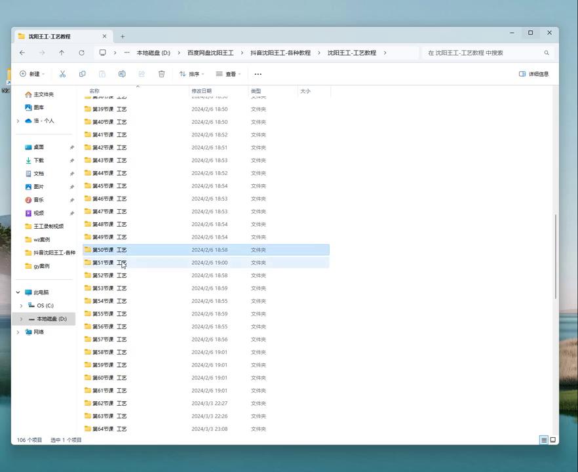Go up one folder with Up arrow
Screen dimensions: 578x472
tap(62, 53)
